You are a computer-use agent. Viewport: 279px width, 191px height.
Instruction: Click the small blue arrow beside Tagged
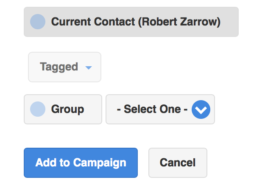[x=89, y=68]
